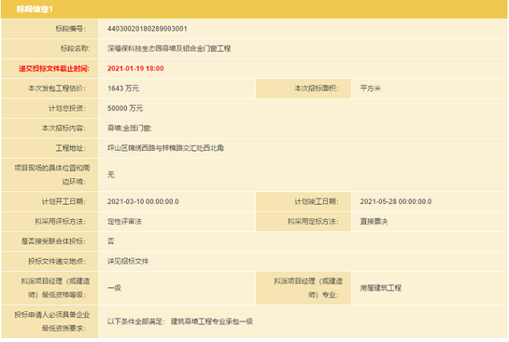Image resolution: width=509 pixels, height=342 pixels.
Task: Click the 房屋建筑工程 specialty value
Action: click(381, 287)
